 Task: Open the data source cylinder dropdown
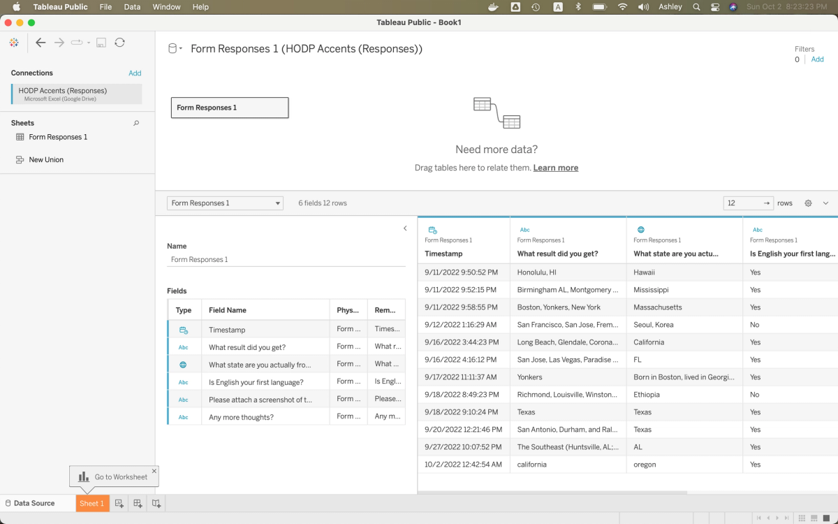pyautogui.click(x=175, y=49)
